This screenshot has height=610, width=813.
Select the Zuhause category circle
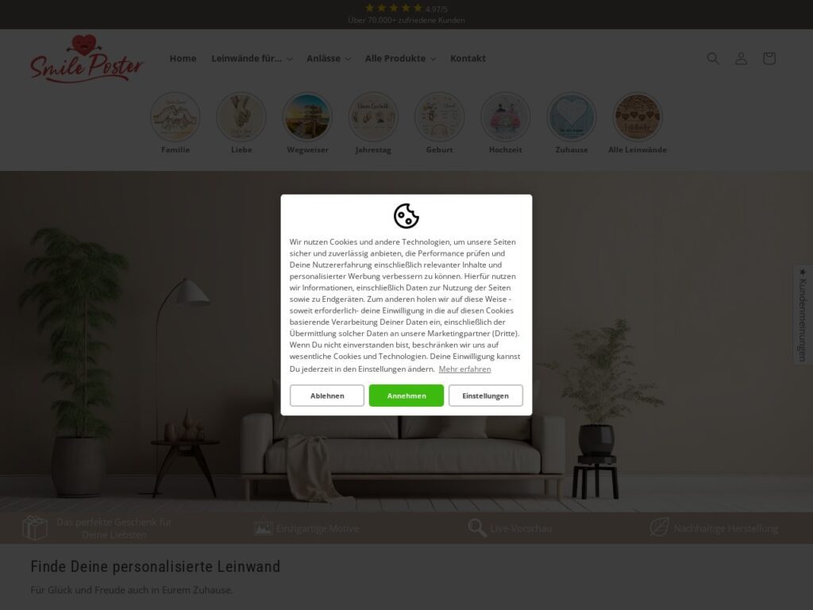coord(572,118)
